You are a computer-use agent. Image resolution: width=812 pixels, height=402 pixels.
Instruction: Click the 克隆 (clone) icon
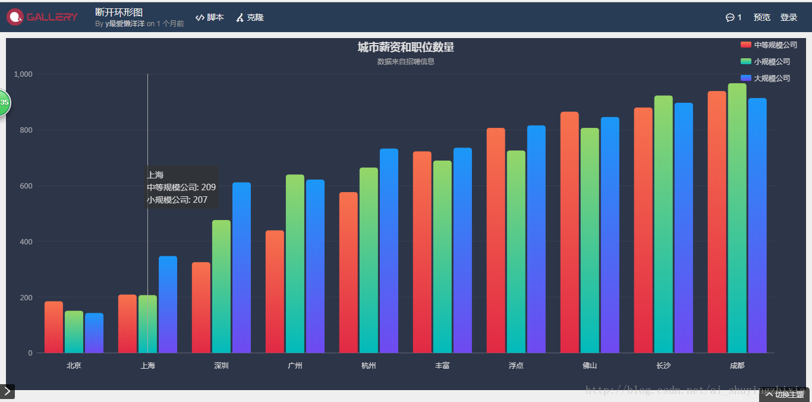pos(239,17)
